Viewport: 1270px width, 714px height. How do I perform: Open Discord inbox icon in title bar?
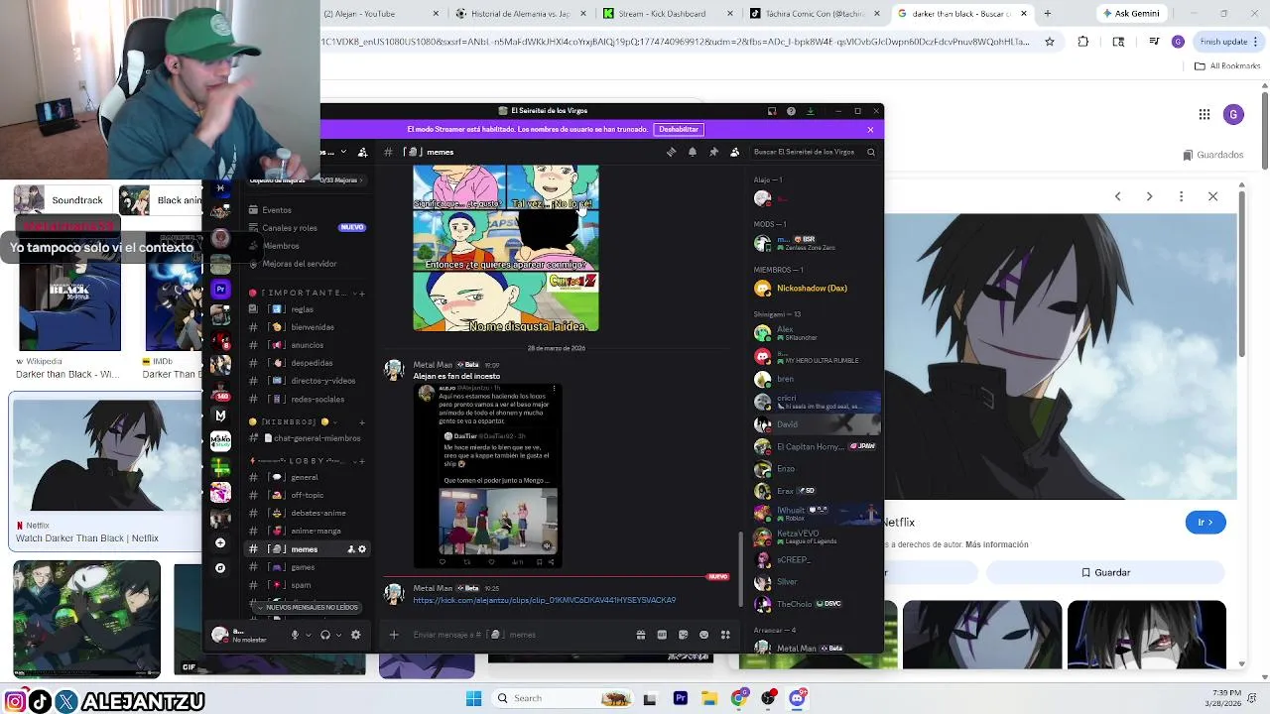pos(772,111)
